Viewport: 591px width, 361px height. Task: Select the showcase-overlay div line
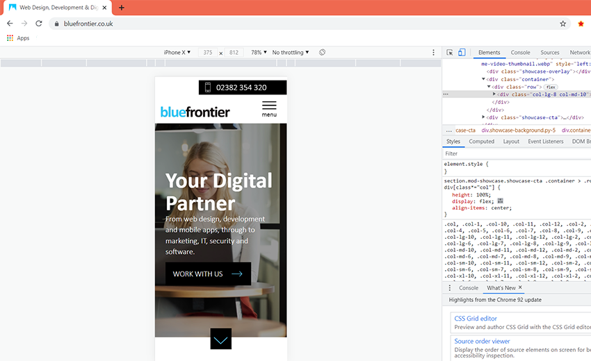pyautogui.click(x=539, y=72)
